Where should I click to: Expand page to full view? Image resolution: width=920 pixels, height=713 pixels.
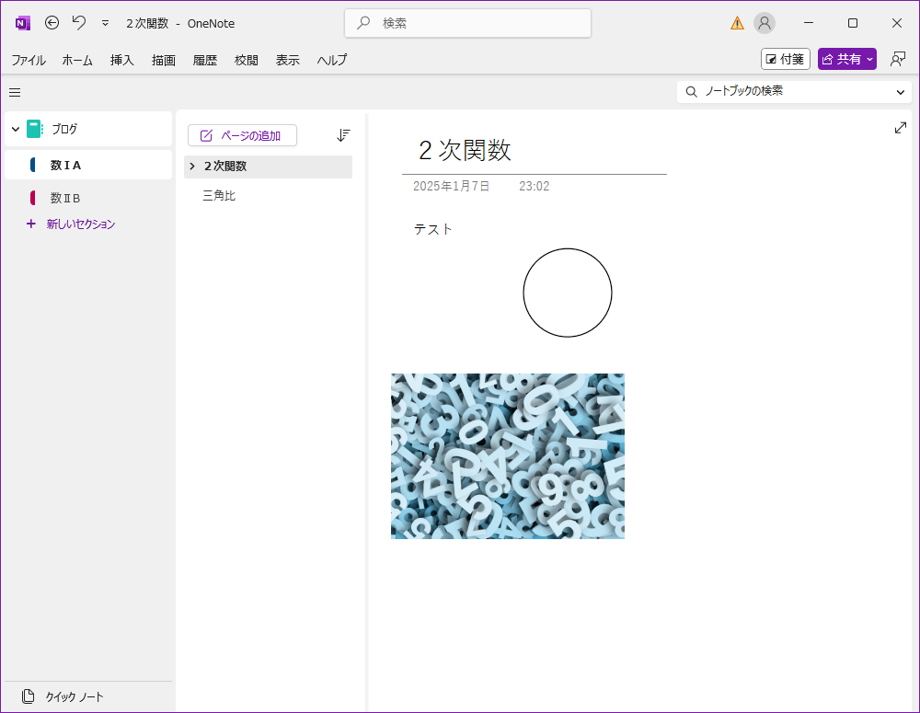(900, 128)
